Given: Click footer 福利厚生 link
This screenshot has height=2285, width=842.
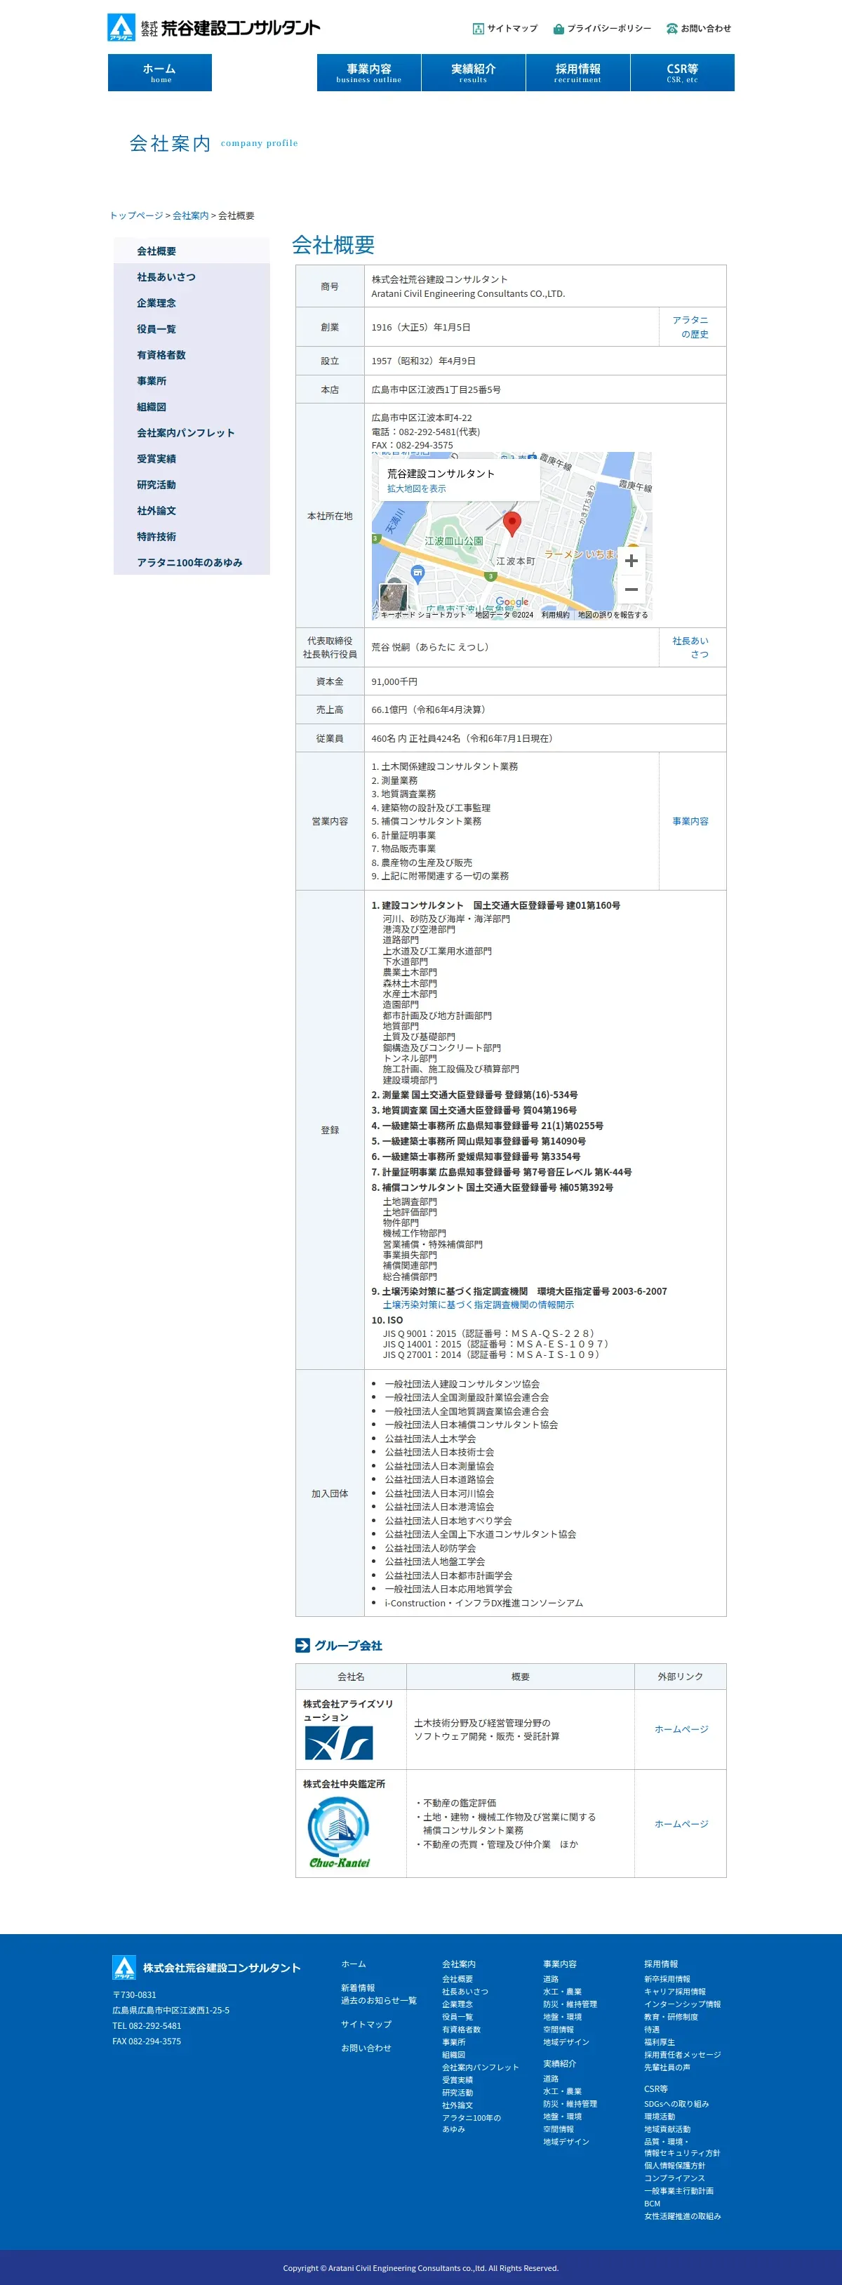Looking at the screenshot, I should (660, 2042).
